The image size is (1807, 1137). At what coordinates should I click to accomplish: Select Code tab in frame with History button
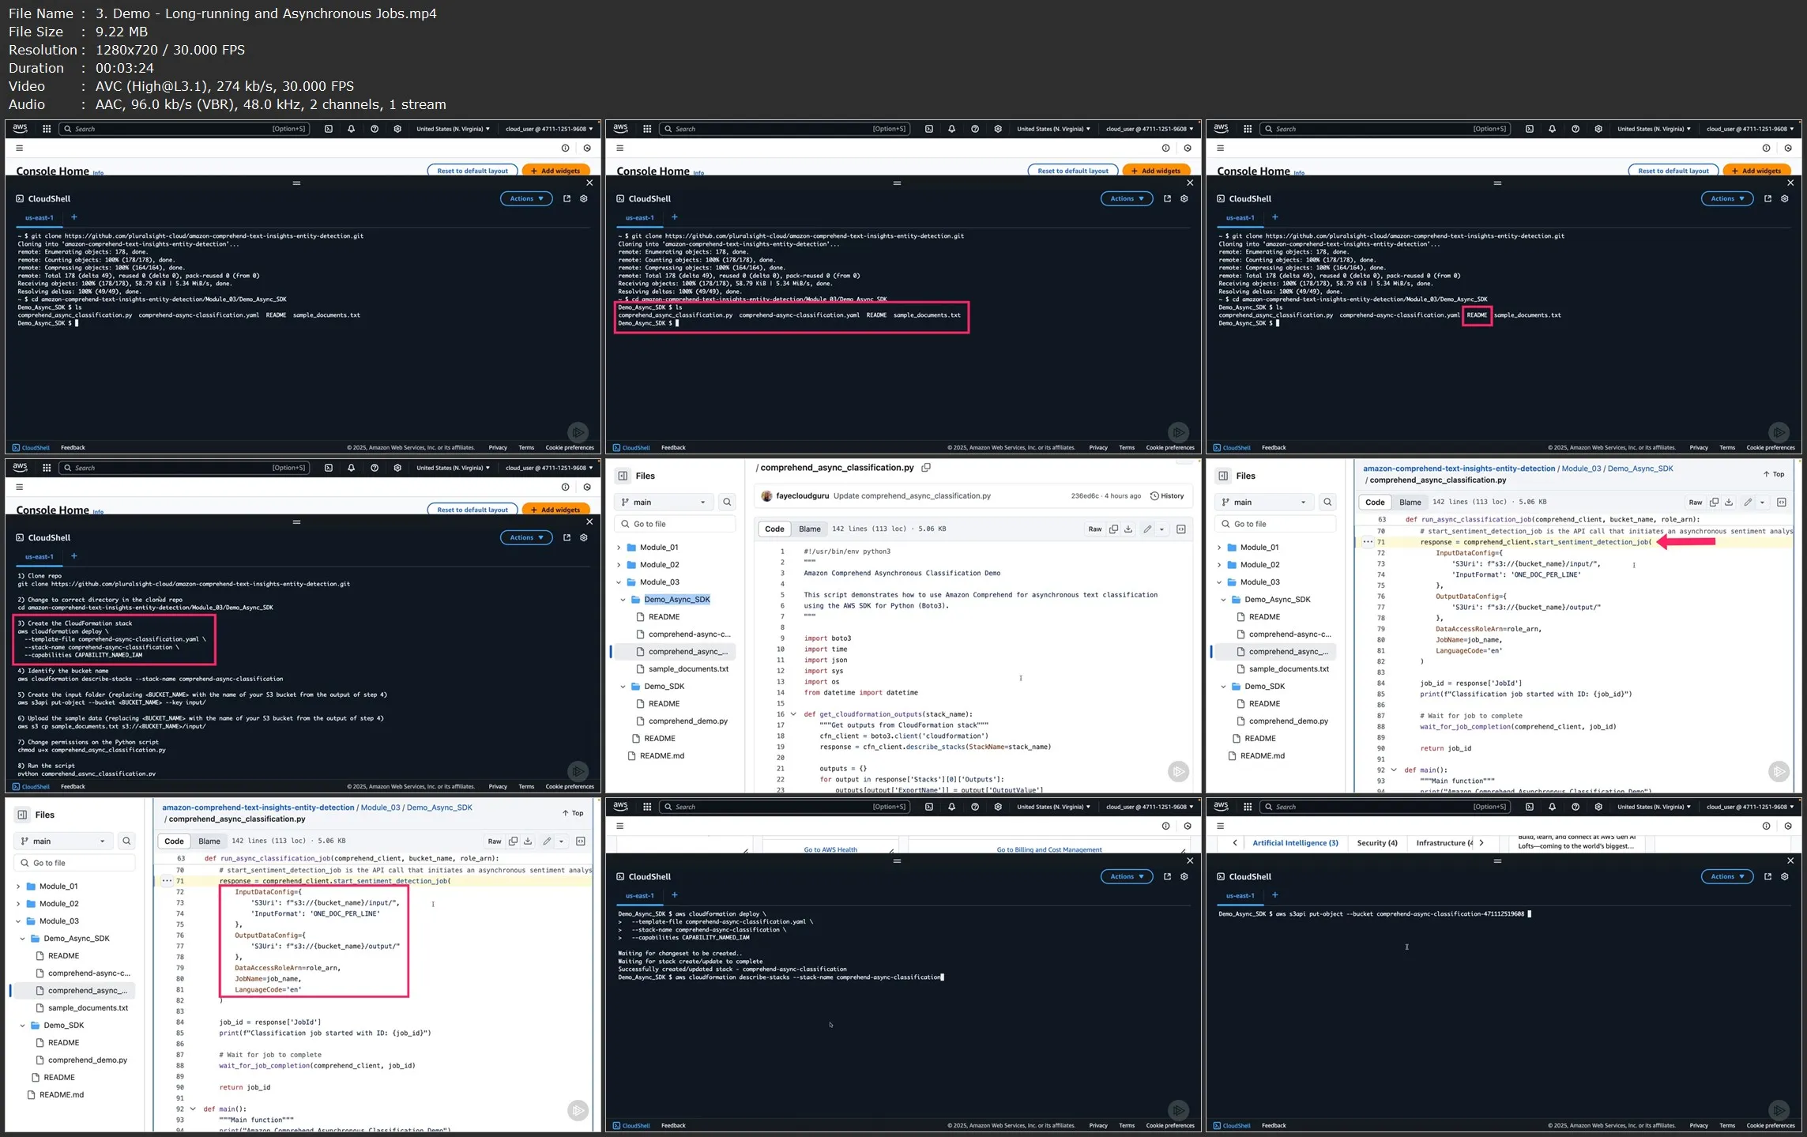pos(774,529)
